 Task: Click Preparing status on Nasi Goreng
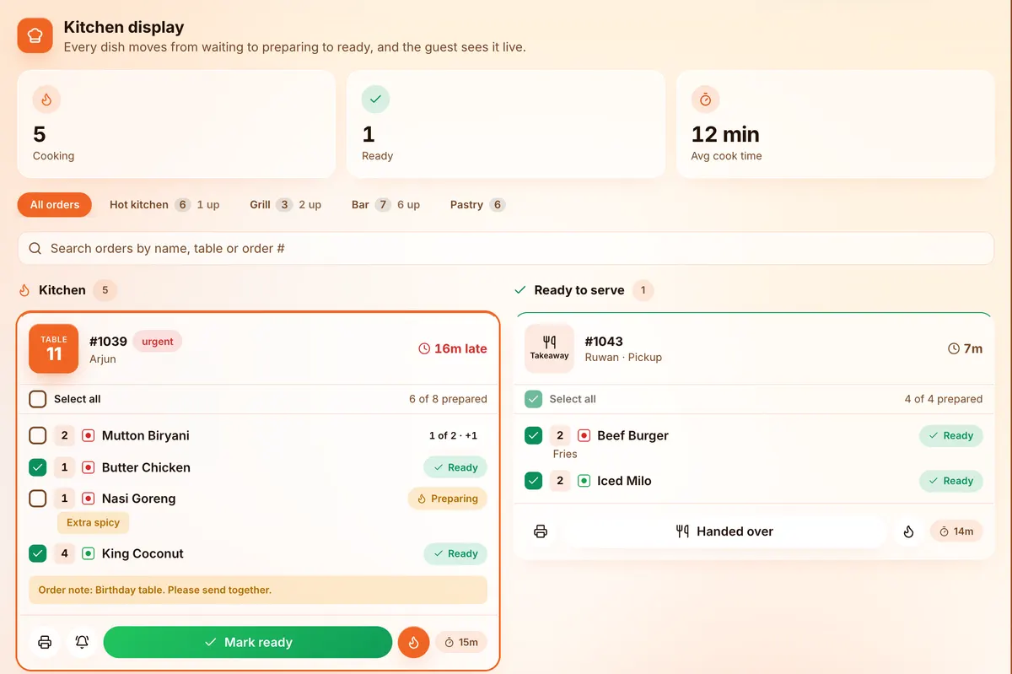click(x=448, y=499)
